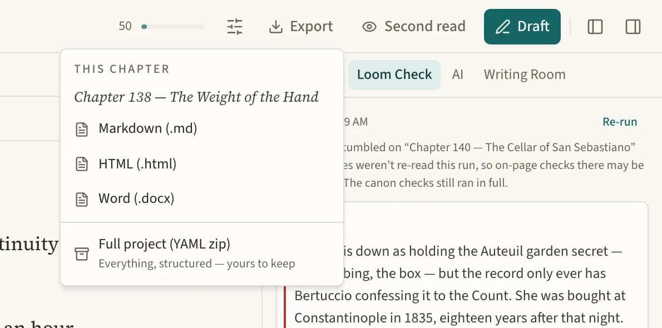
Task: Open the tuning sliders settings icon
Action: (x=235, y=27)
